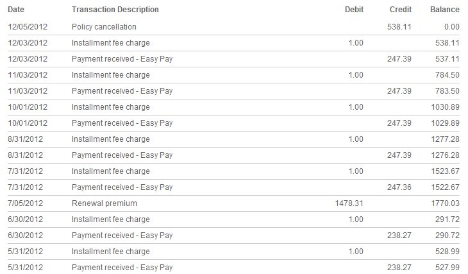Select Installment fee charge on 6/30/2012
This screenshot has width=468, height=274.
pyautogui.click(x=110, y=219)
